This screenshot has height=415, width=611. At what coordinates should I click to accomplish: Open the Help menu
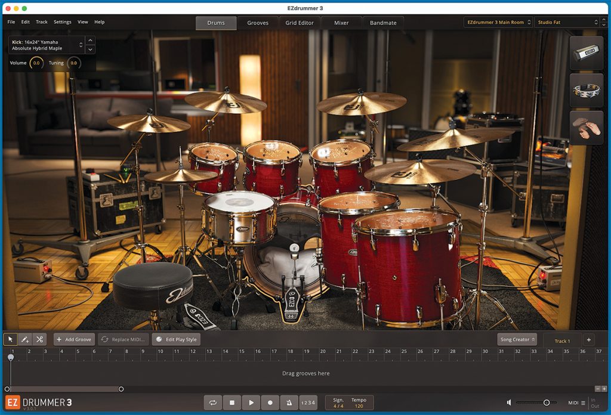100,22
